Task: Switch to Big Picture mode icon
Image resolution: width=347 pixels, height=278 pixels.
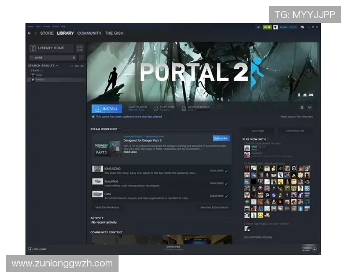Action: tap(302, 27)
